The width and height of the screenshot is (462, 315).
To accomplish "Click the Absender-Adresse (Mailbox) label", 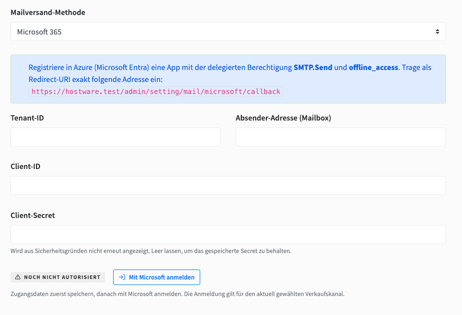I will pos(283,118).
